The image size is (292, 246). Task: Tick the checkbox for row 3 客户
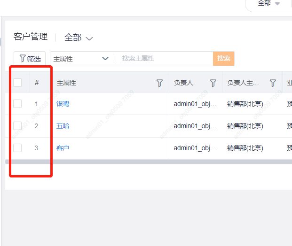coord(17,148)
